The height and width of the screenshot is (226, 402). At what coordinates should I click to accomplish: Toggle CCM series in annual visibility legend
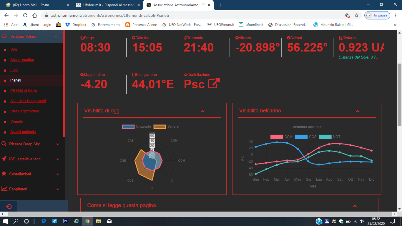(x=276, y=137)
